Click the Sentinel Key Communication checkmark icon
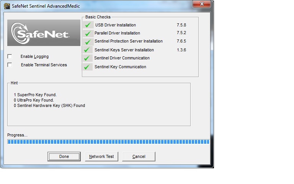 pyautogui.click(x=88, y=67)
